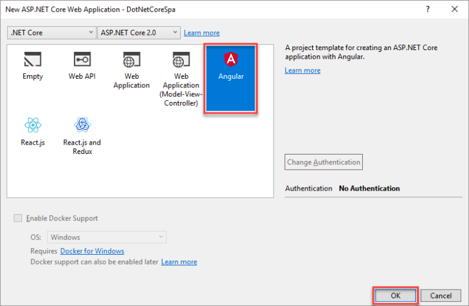Choose the React.js template icon

[32, 125]
